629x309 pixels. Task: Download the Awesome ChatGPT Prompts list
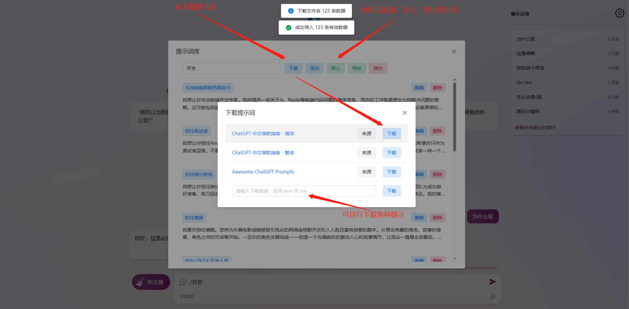[x=392, y=171]
